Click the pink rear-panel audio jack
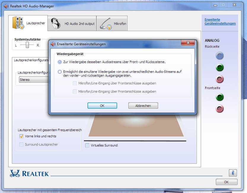Screen dimensions: 247x193 pos(220,79)
